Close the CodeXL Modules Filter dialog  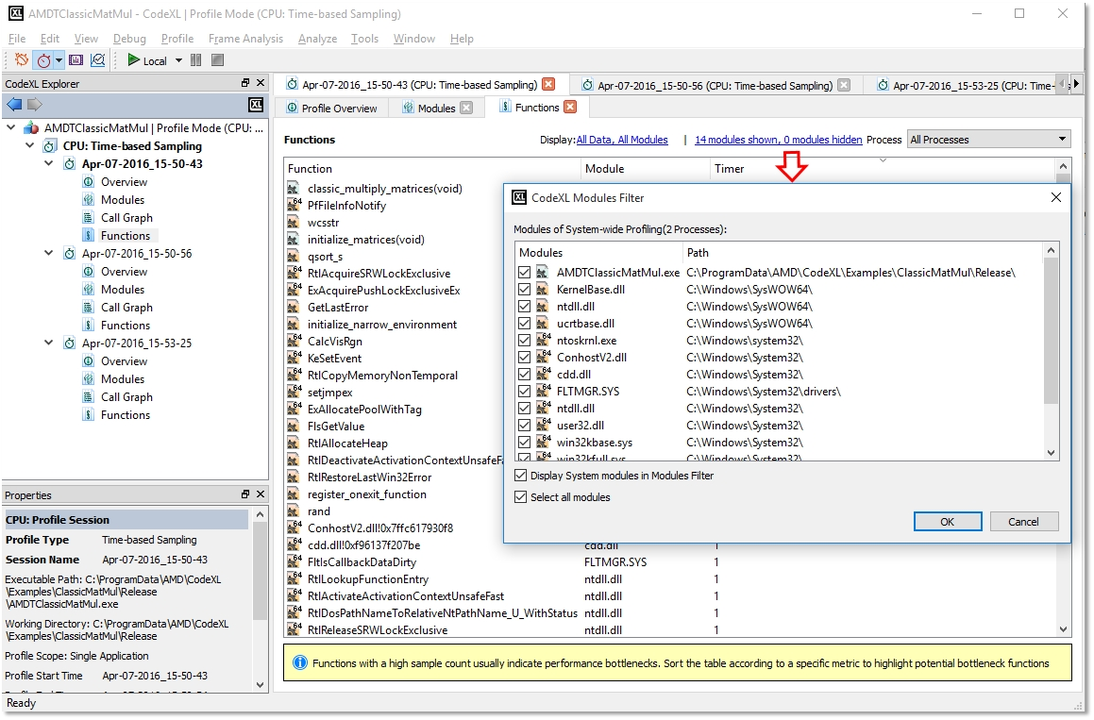1056,197
